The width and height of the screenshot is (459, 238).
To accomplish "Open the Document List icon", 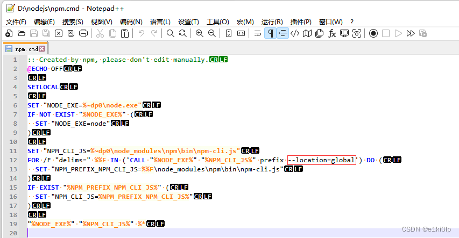I will coord(320,34).
